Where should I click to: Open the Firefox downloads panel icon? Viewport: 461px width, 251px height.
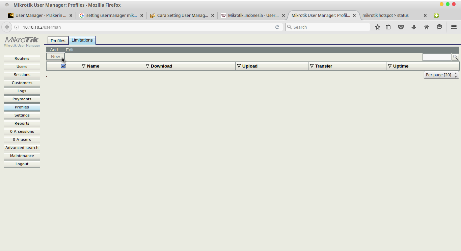click(414, 27)
